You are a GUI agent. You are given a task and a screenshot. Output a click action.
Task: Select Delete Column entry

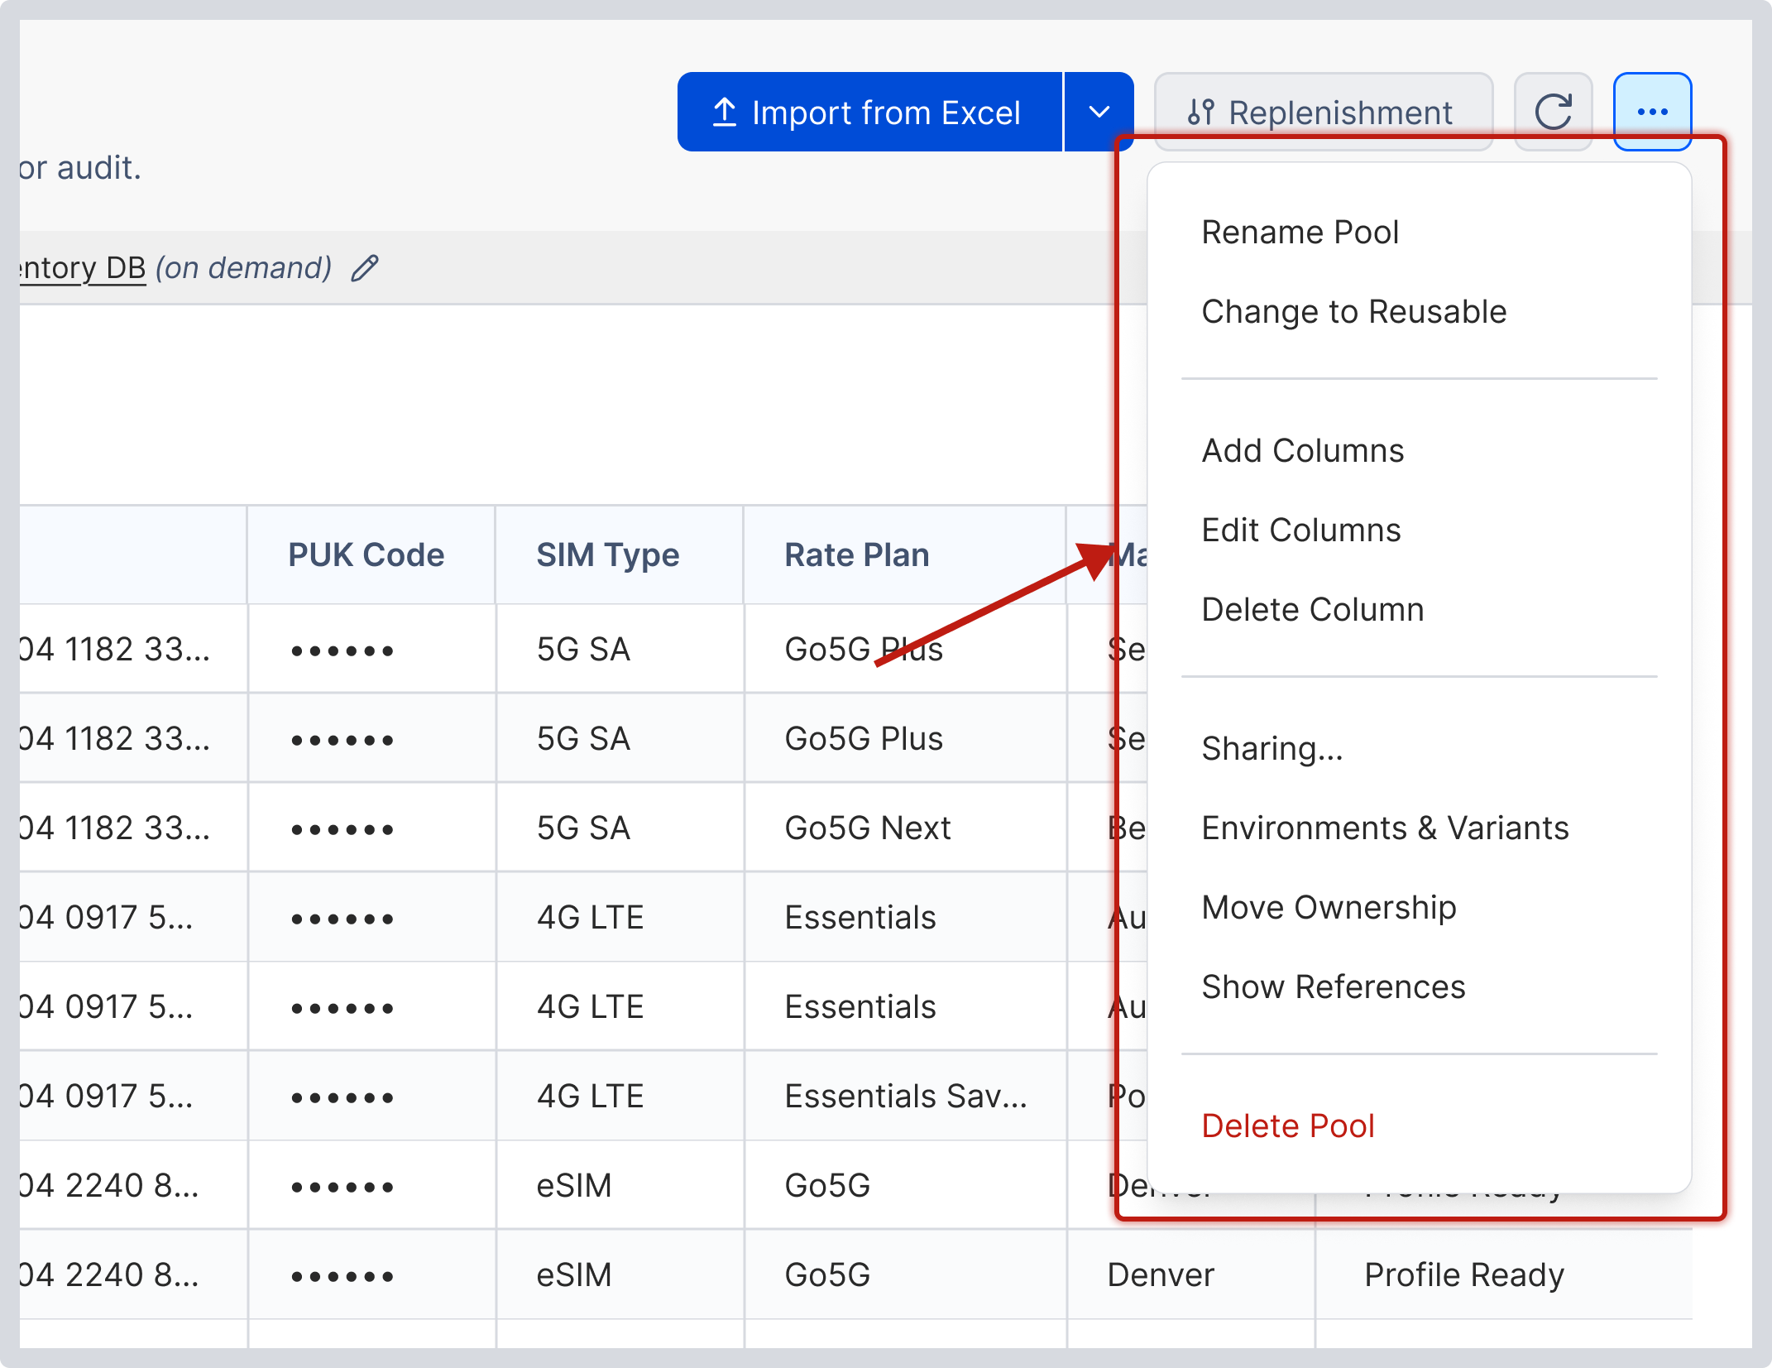(1419, 610)
